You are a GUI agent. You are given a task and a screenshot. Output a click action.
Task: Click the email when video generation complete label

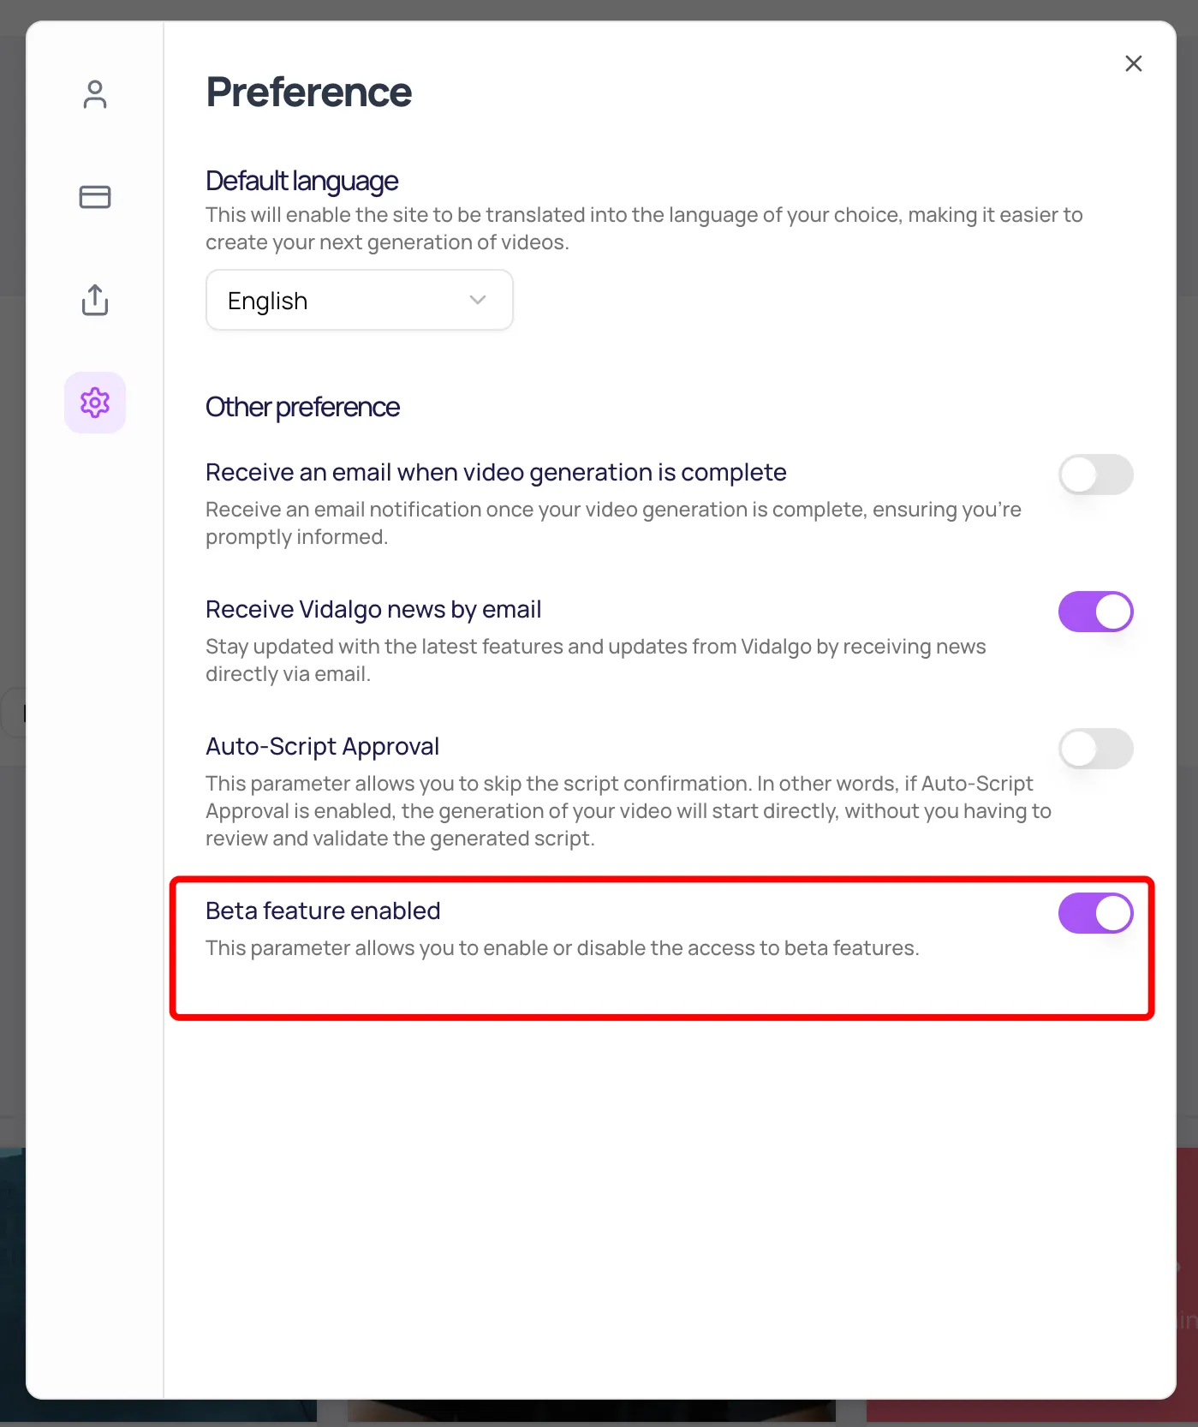[496, 473]
